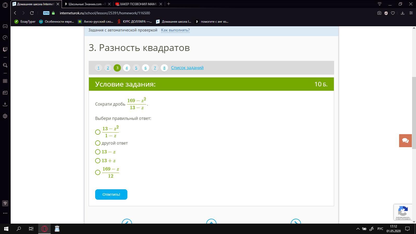Go to task number 4
The width and height of the screenshot is (416, 234).
[127, 68]
